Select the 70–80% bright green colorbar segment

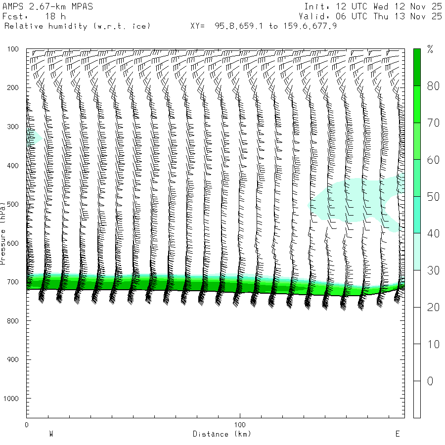[x=417, y=104]
